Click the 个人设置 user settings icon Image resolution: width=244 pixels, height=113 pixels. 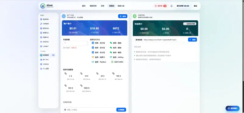[41, 68]
